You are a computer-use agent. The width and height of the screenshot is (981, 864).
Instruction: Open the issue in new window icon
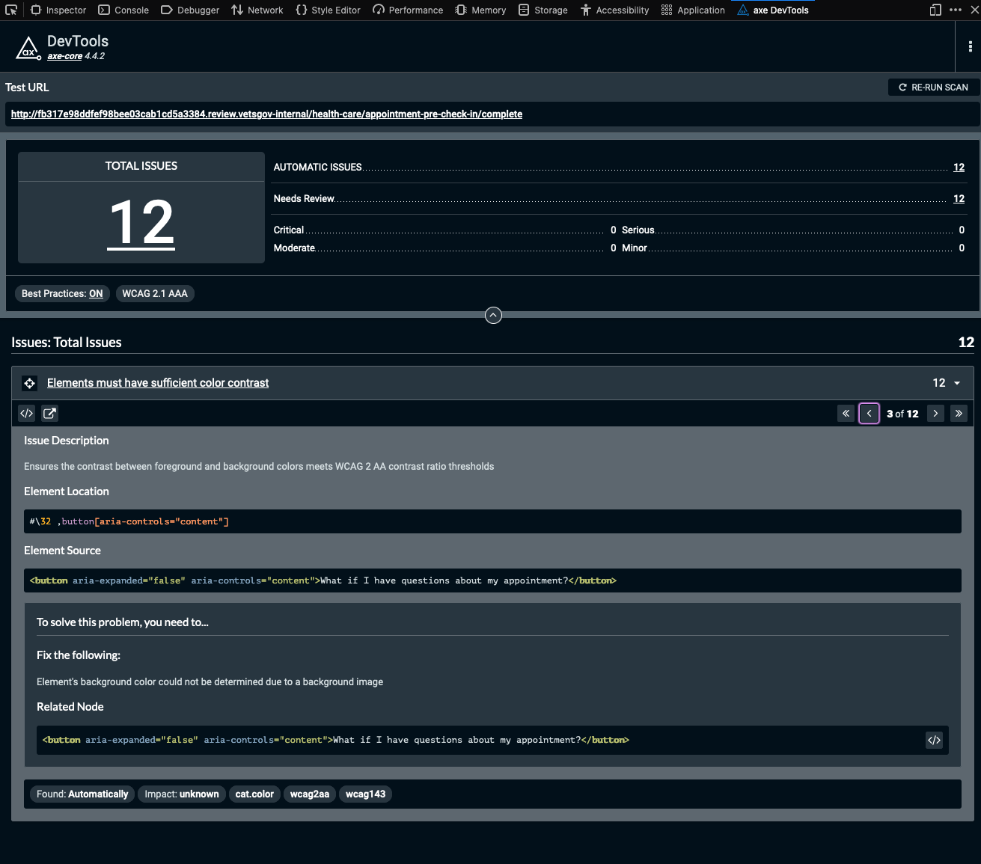point(49,413)
